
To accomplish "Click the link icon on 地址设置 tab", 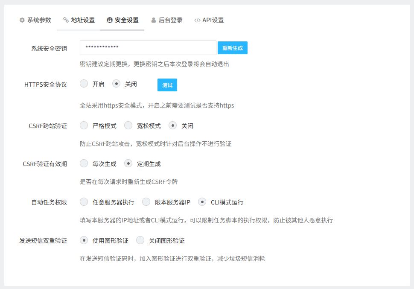I will pos(65,20).
